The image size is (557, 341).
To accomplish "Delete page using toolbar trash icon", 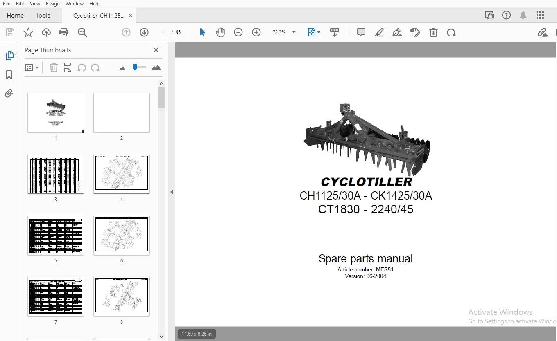I will click(x=433, y=32).
